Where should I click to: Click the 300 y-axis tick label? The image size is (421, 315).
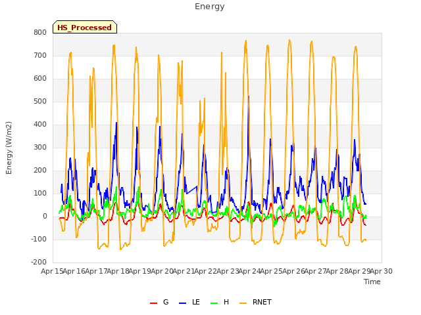(40, 147)
